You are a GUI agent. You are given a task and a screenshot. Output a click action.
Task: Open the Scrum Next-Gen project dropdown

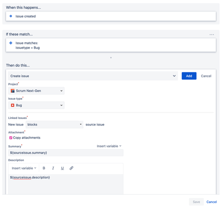[x=36, y=91]
